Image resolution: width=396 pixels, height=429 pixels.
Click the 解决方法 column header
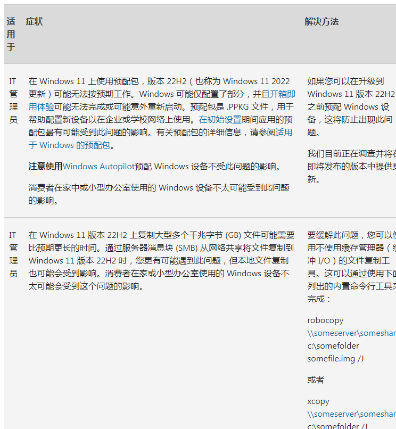(x=321, y=21)
